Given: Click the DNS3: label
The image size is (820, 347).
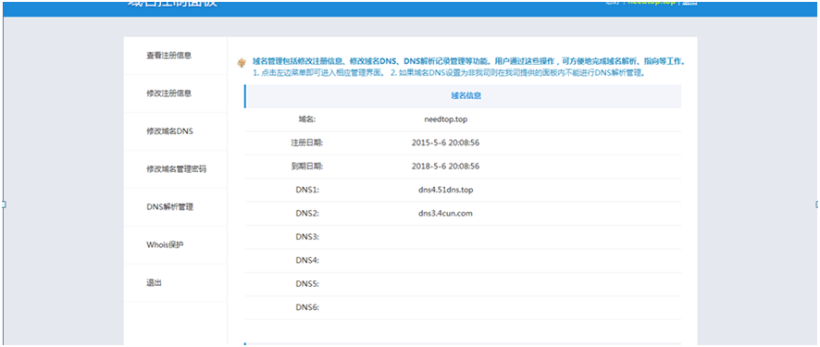Looking at the screenshot, I should [x=307, y=237].
